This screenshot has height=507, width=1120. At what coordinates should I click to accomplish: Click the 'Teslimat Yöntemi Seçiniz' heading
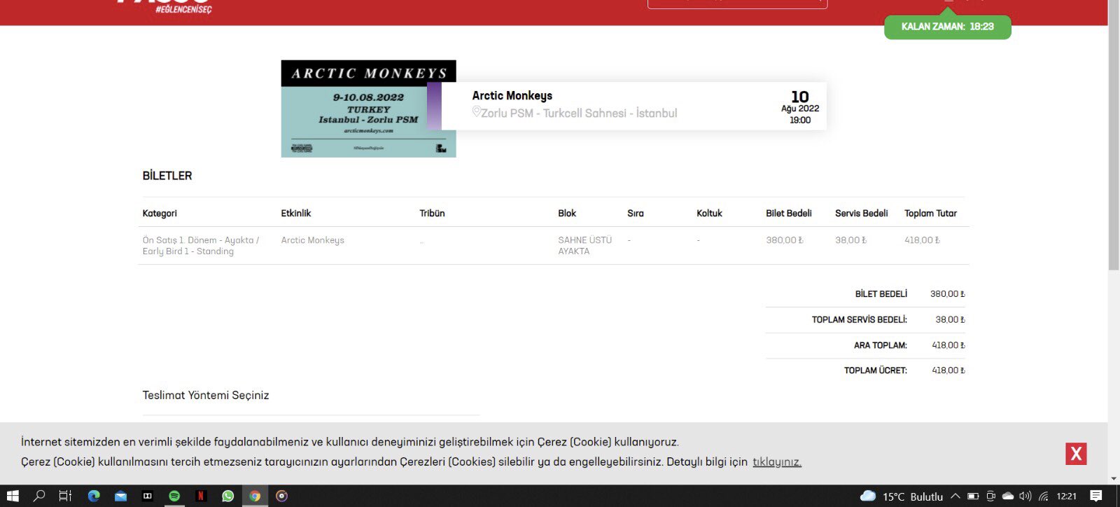pyautogui.click(x=206, y=396)
